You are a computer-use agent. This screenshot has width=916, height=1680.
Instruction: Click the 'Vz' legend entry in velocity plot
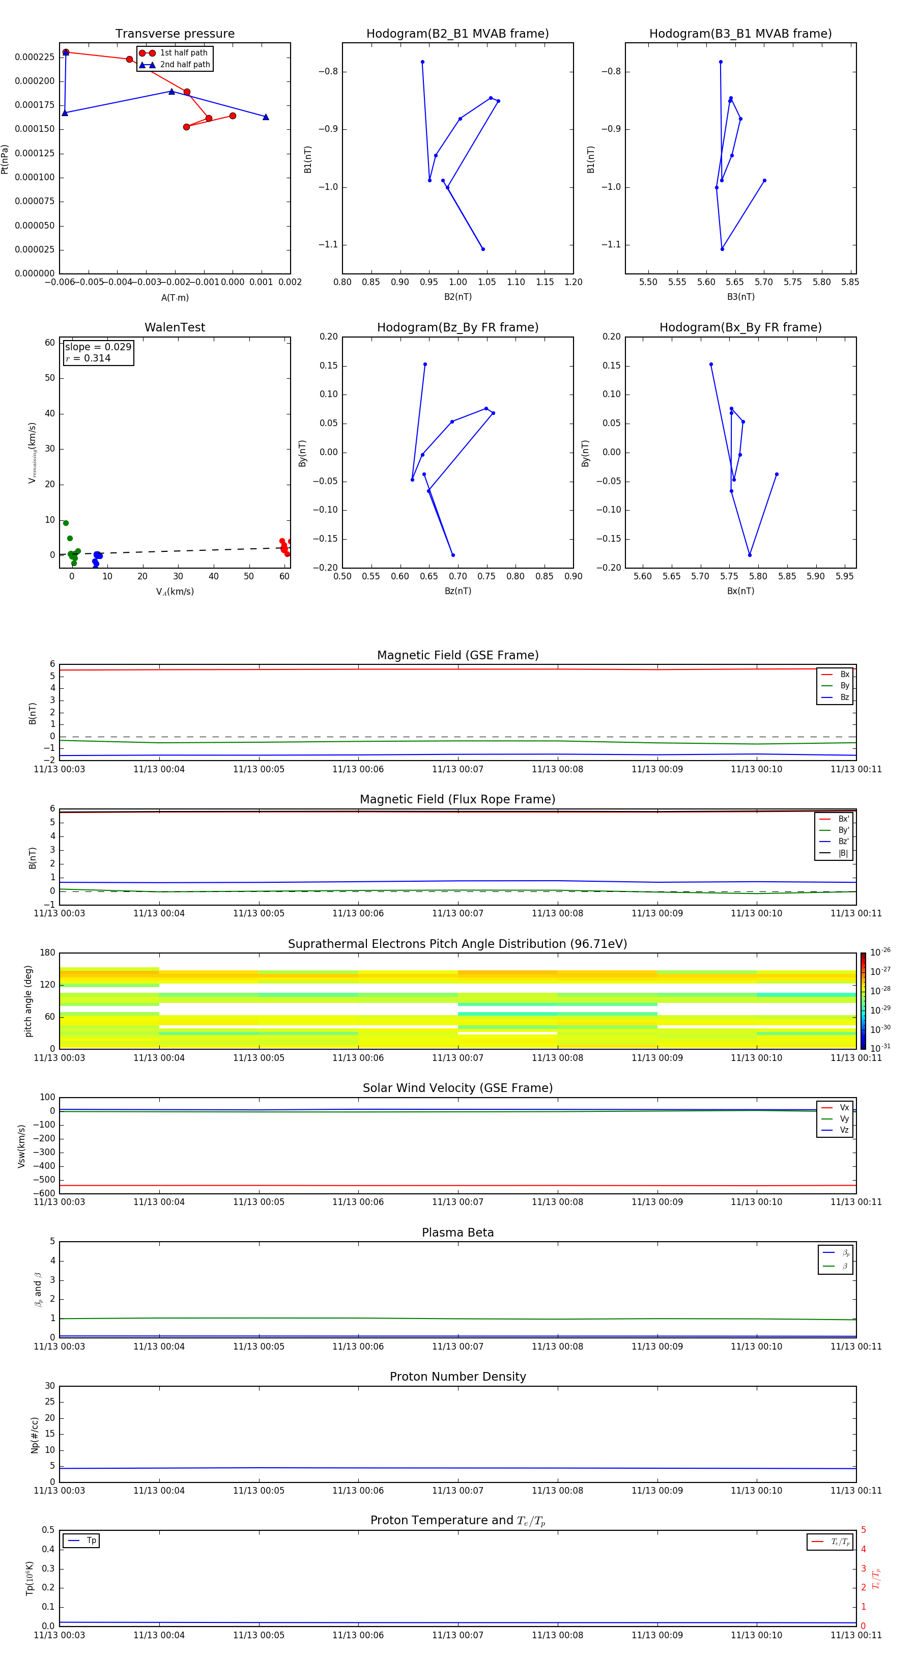point(835,1130)
